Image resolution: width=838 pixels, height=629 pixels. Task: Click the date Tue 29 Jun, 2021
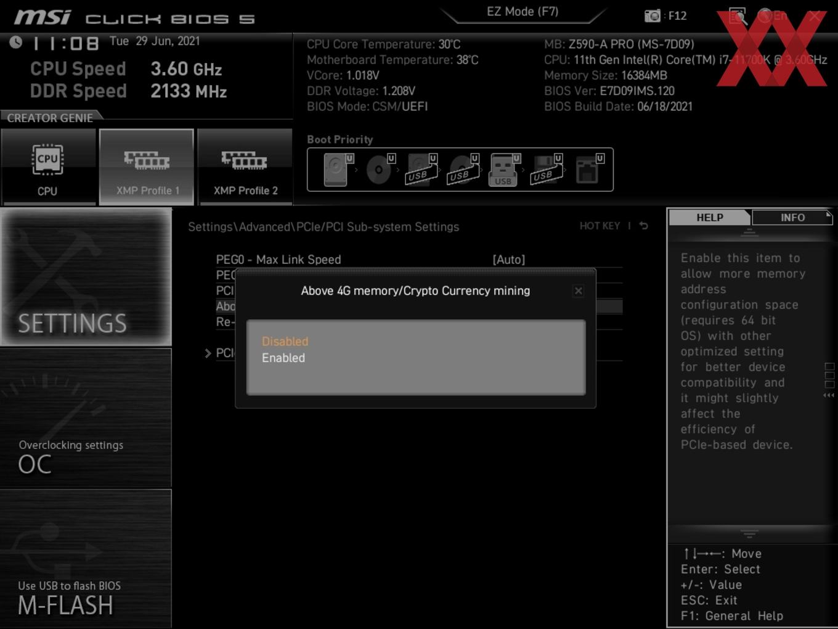click(155, 41)
